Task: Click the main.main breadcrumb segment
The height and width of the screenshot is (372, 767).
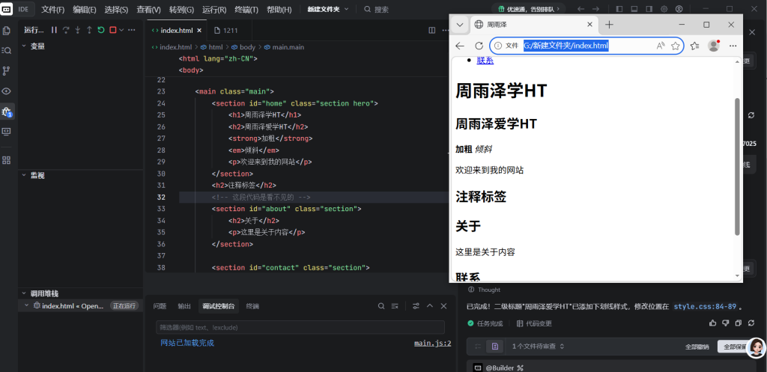Action: 284,47
